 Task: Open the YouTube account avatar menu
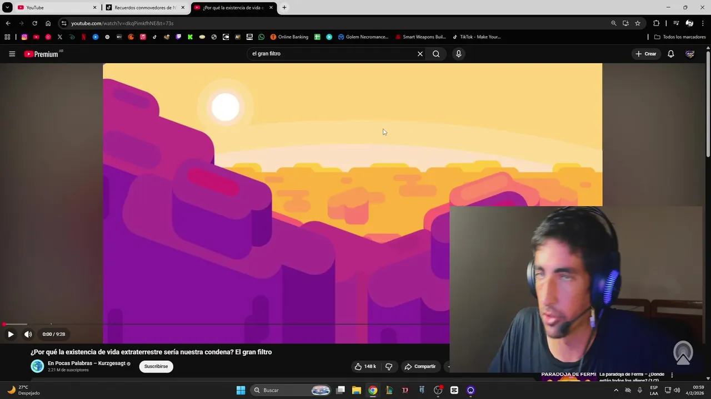tap(690, 54)
